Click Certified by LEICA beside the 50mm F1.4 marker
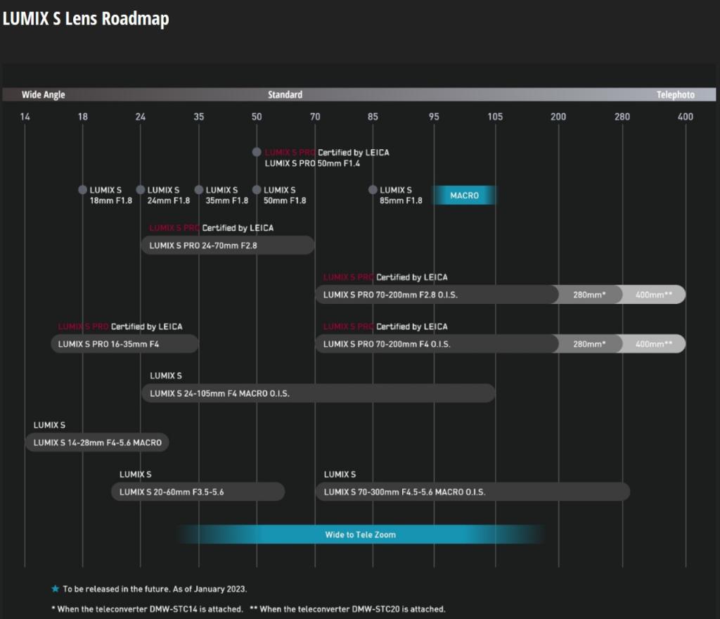The width and height of the screenshot is (720, 619). pyautogui.click(x=354, y=152)
